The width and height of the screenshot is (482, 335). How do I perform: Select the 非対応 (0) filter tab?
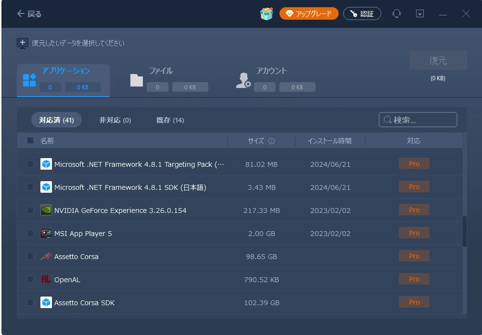115,120
